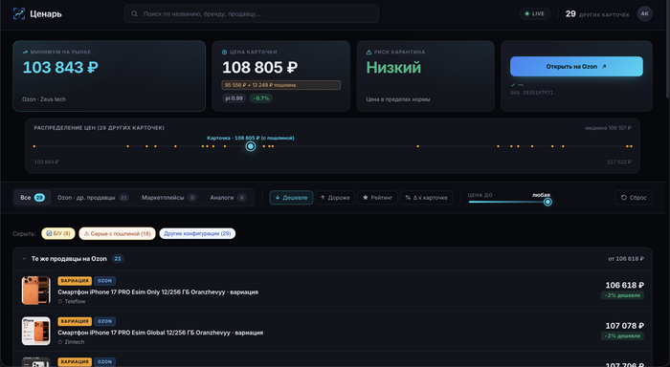Click the leftmost price dot at 103 843 ₽
Image resolution: width=670 pixels, height=367 pixels.
(x=34, y=146)
